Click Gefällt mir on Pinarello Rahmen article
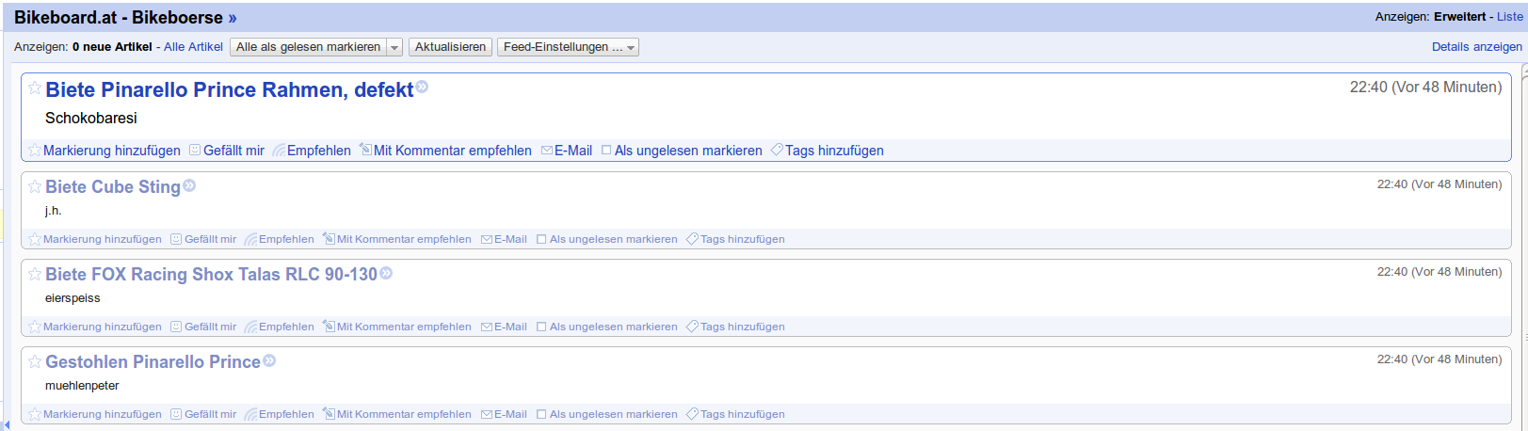Viewport: 1528px width, 431px height. [x=227, y=151]
